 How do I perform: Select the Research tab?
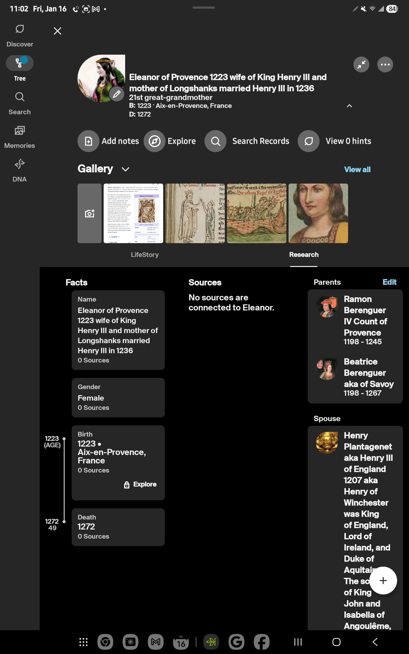(x=304, y=254)
